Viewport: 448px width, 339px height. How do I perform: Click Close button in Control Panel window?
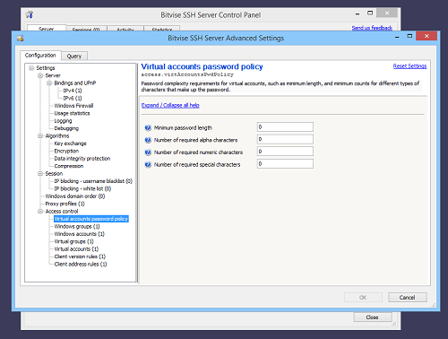[x=373, y=317]
